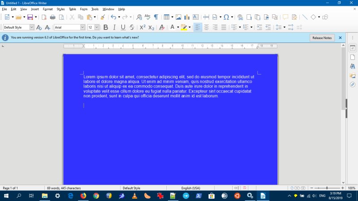358x201 pixels.
Task: Apply yellow Highlighting Color button
Action: pos(184,27)
